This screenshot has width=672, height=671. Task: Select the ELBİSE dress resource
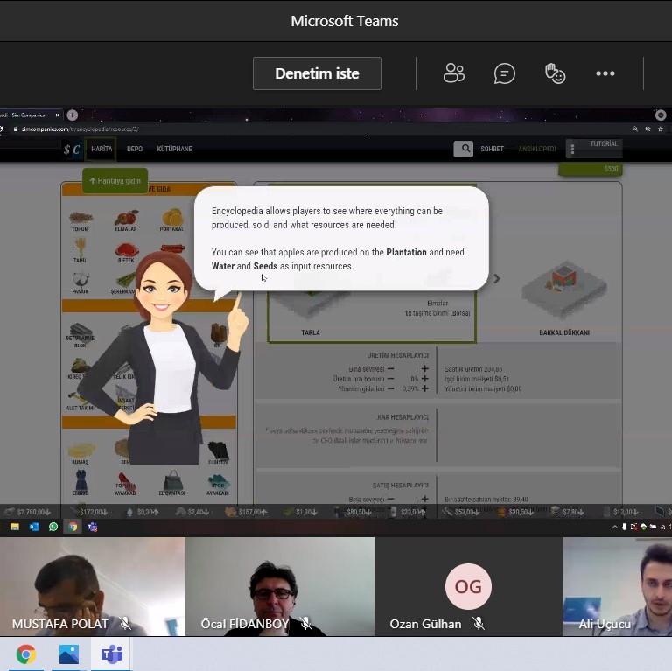(x=80, y=483)
